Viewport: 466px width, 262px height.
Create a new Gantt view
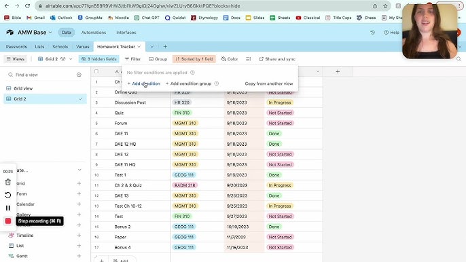pos(79,256)
